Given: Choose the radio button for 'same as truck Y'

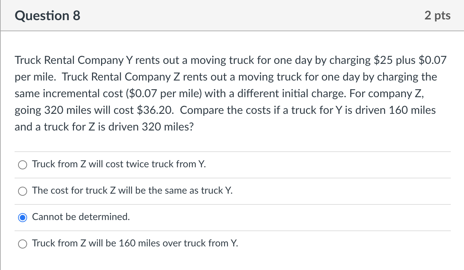Looking at the screenshot, I should pyautogui.click(x=23, y=191).
